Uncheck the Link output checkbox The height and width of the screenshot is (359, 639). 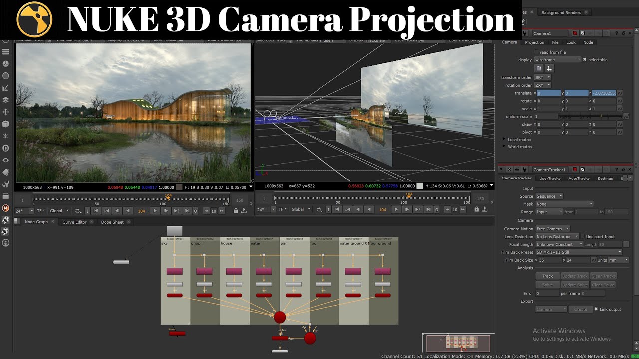pyautogui.click(x=596, y=309)
